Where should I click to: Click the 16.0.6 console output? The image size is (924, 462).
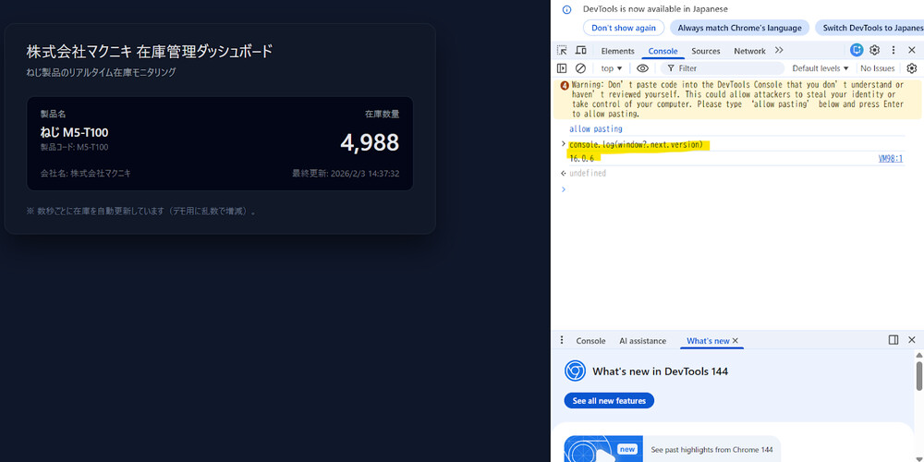coord(581,159)
